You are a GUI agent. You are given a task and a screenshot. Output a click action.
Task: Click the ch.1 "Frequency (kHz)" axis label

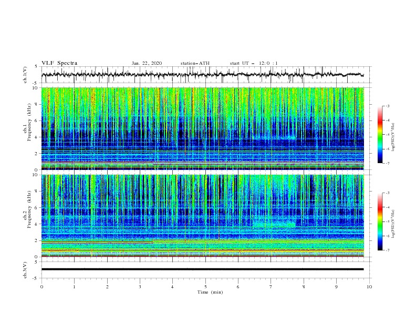[29, 122]
